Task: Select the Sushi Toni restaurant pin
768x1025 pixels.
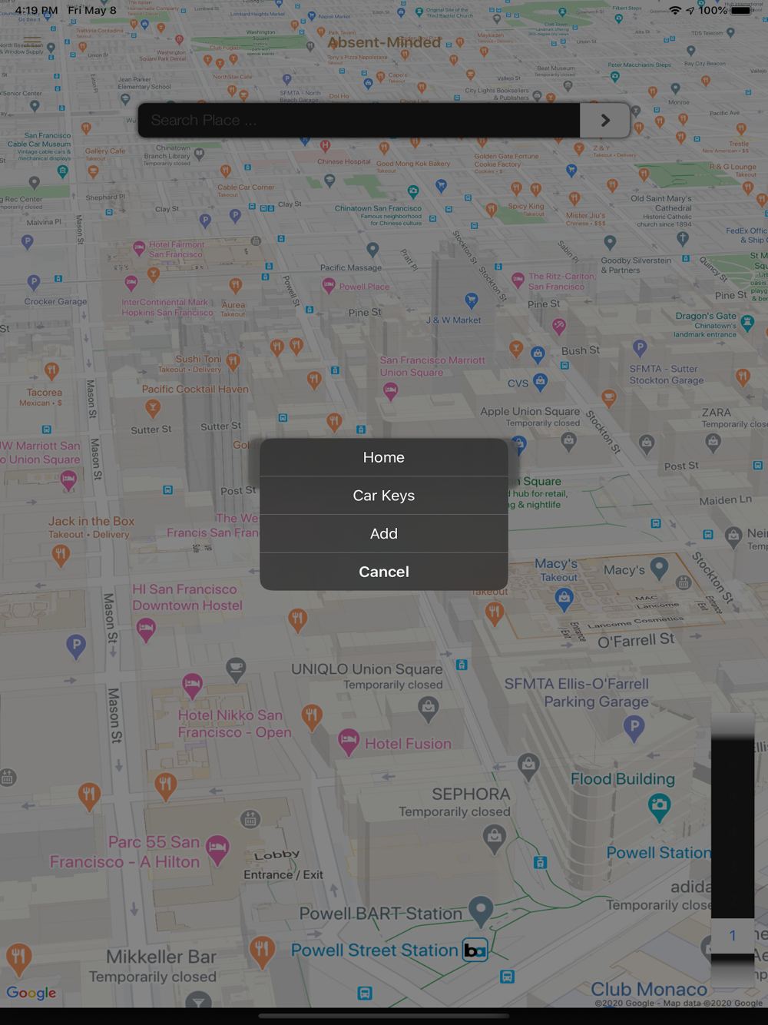Action: (233, 362)
